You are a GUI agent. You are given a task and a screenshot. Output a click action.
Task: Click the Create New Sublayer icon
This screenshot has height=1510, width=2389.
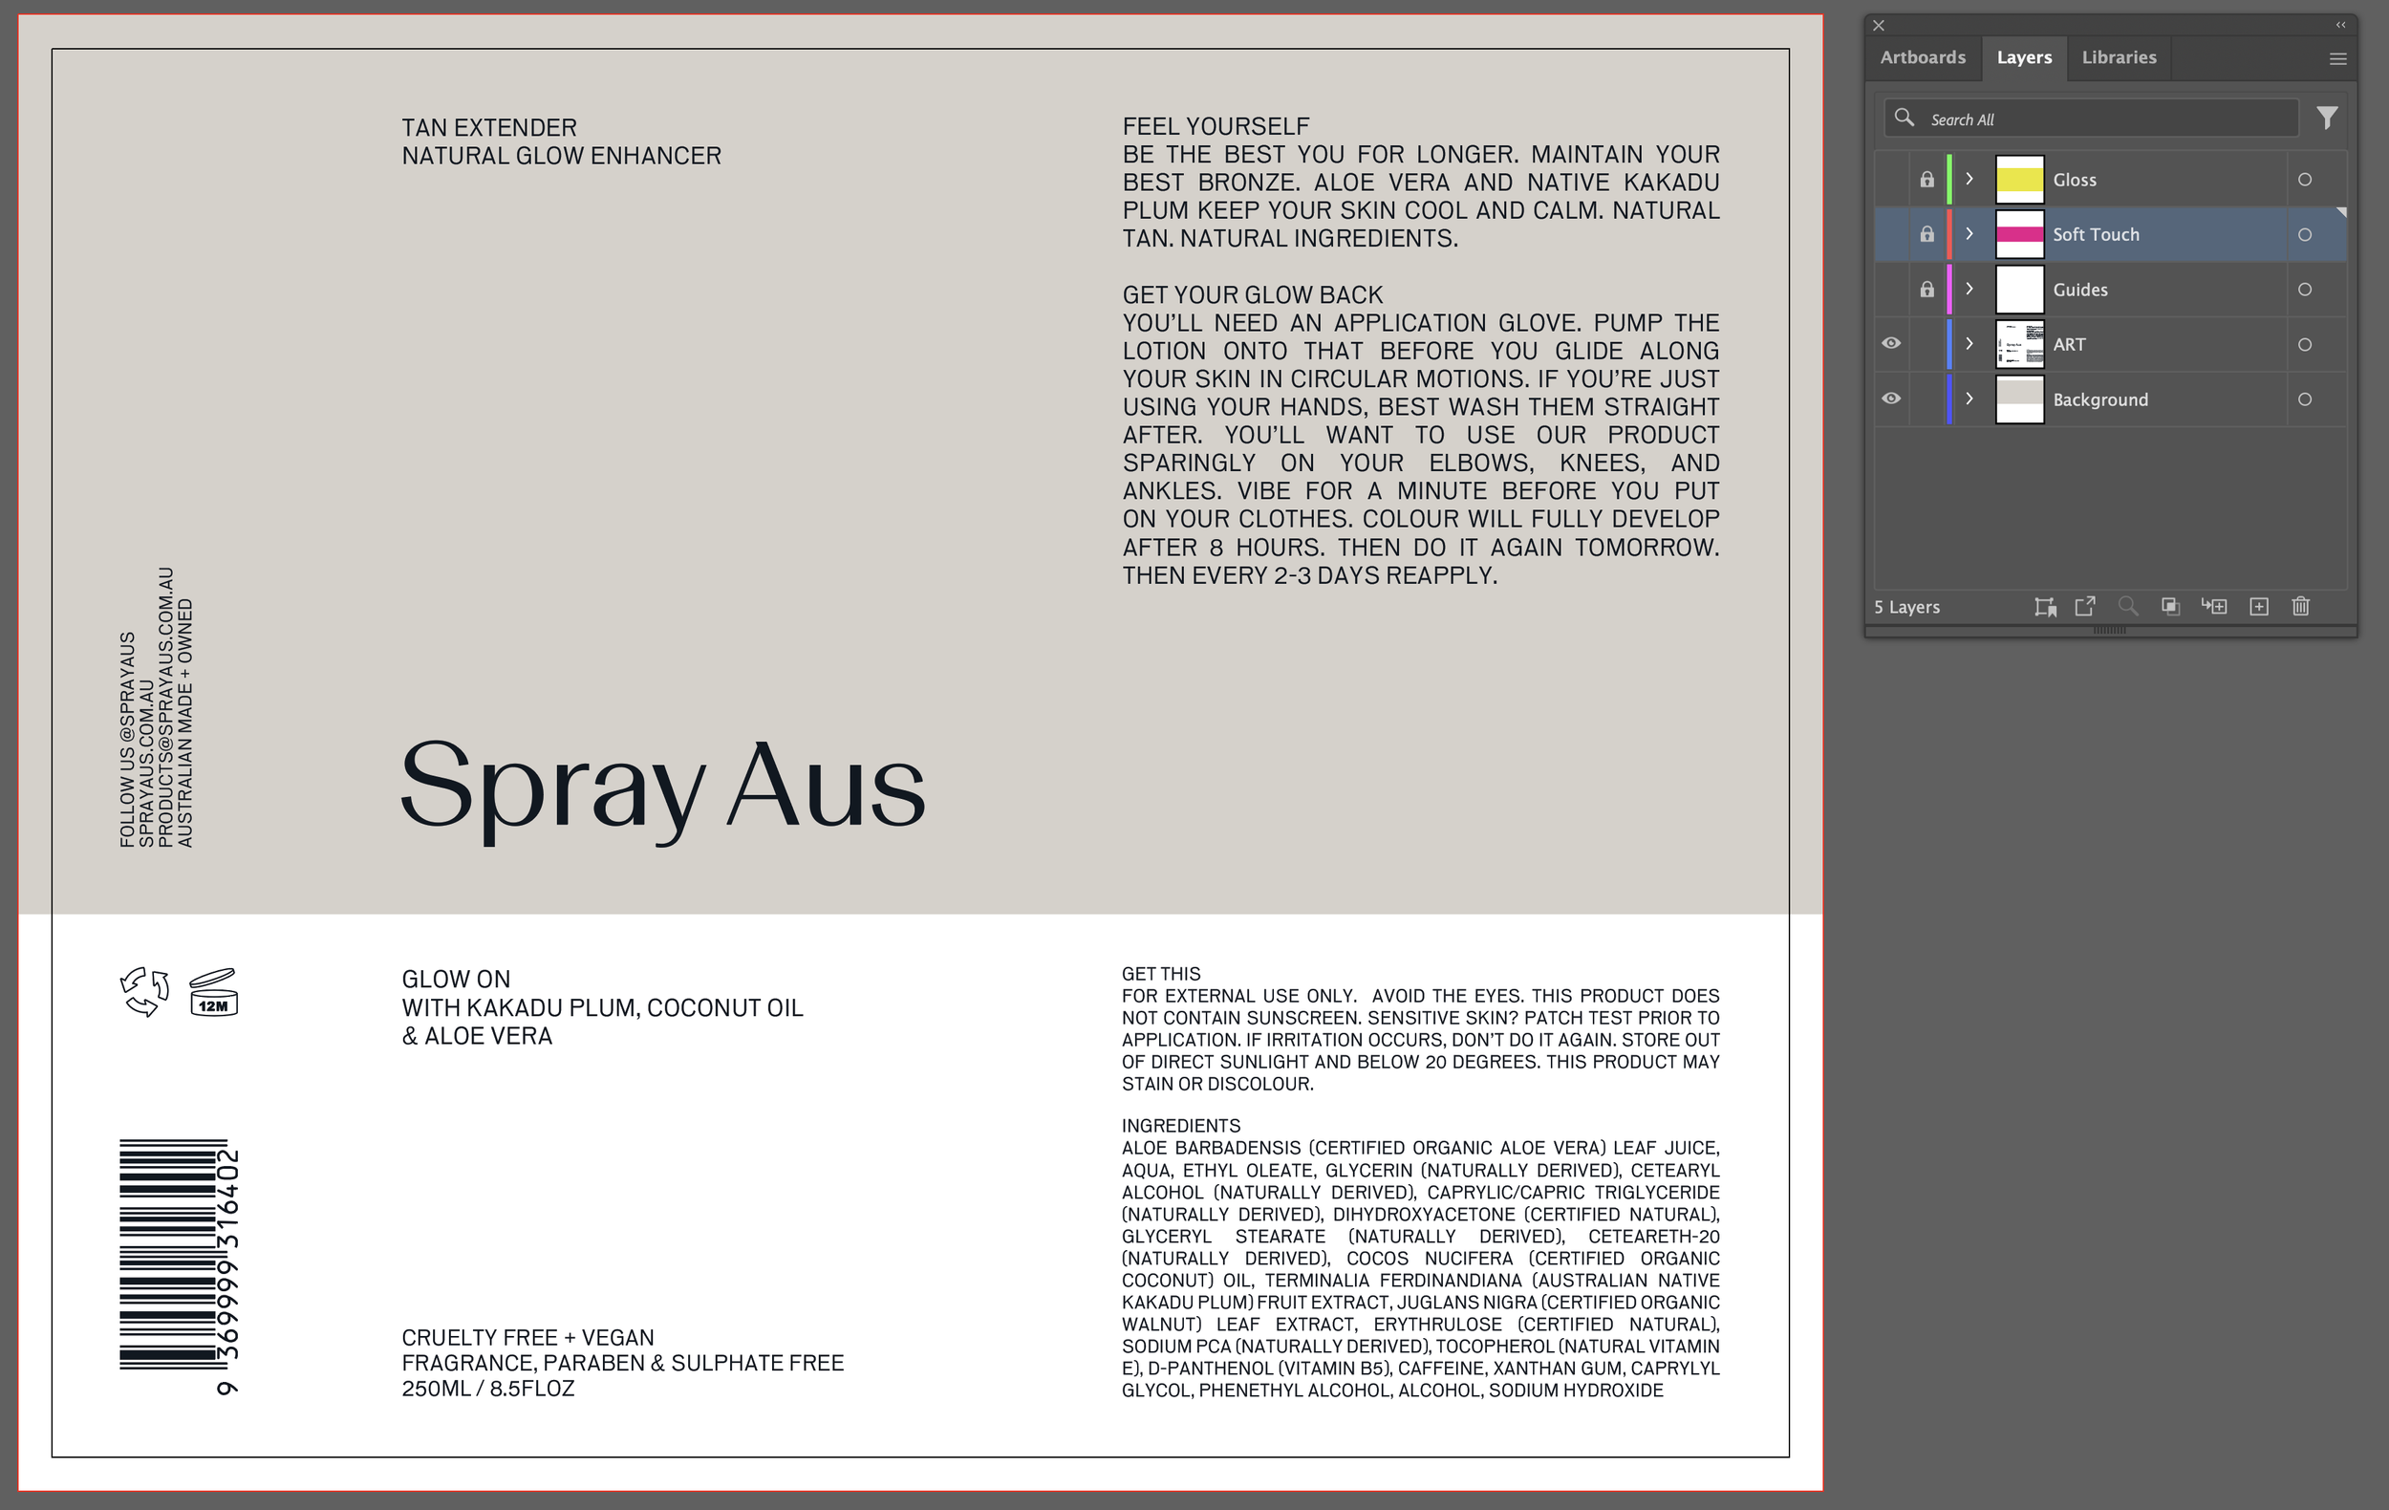pos(2214,606)
